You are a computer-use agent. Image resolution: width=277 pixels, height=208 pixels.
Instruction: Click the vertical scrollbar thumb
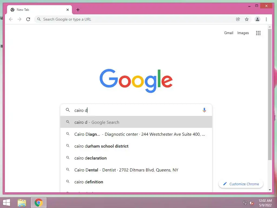270,95
